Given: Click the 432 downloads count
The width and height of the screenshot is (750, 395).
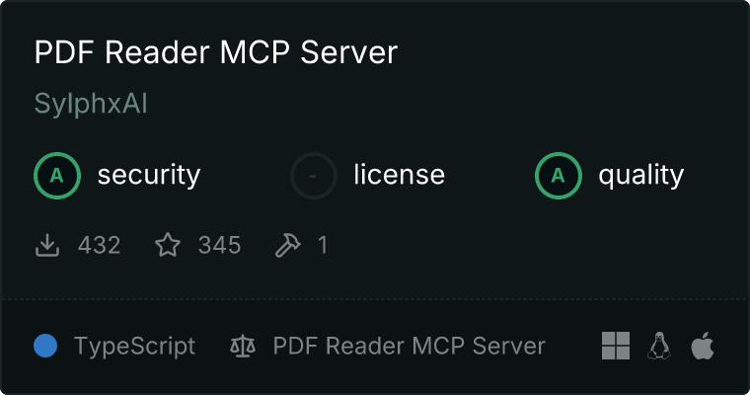Looking at the screenshot, I should point(99,245).
